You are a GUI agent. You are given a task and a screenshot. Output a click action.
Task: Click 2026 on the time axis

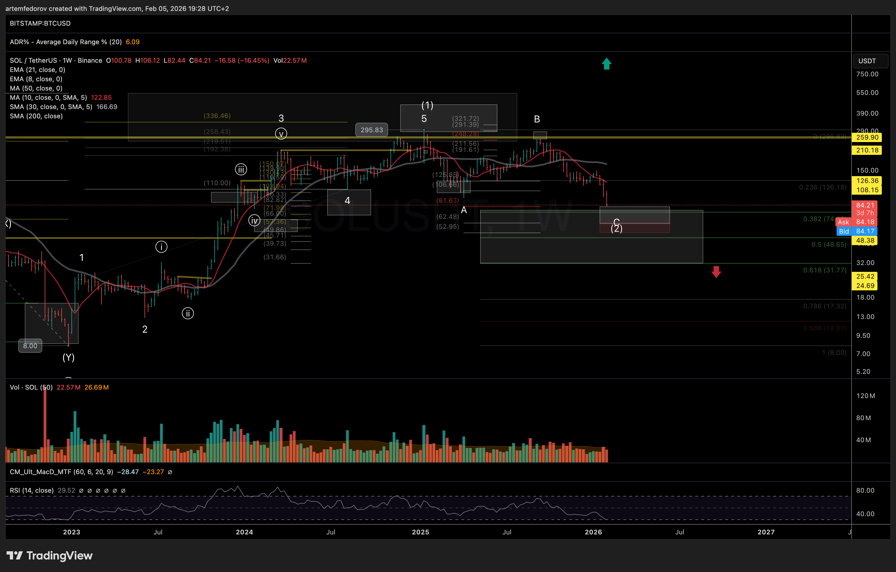[594, 532]
